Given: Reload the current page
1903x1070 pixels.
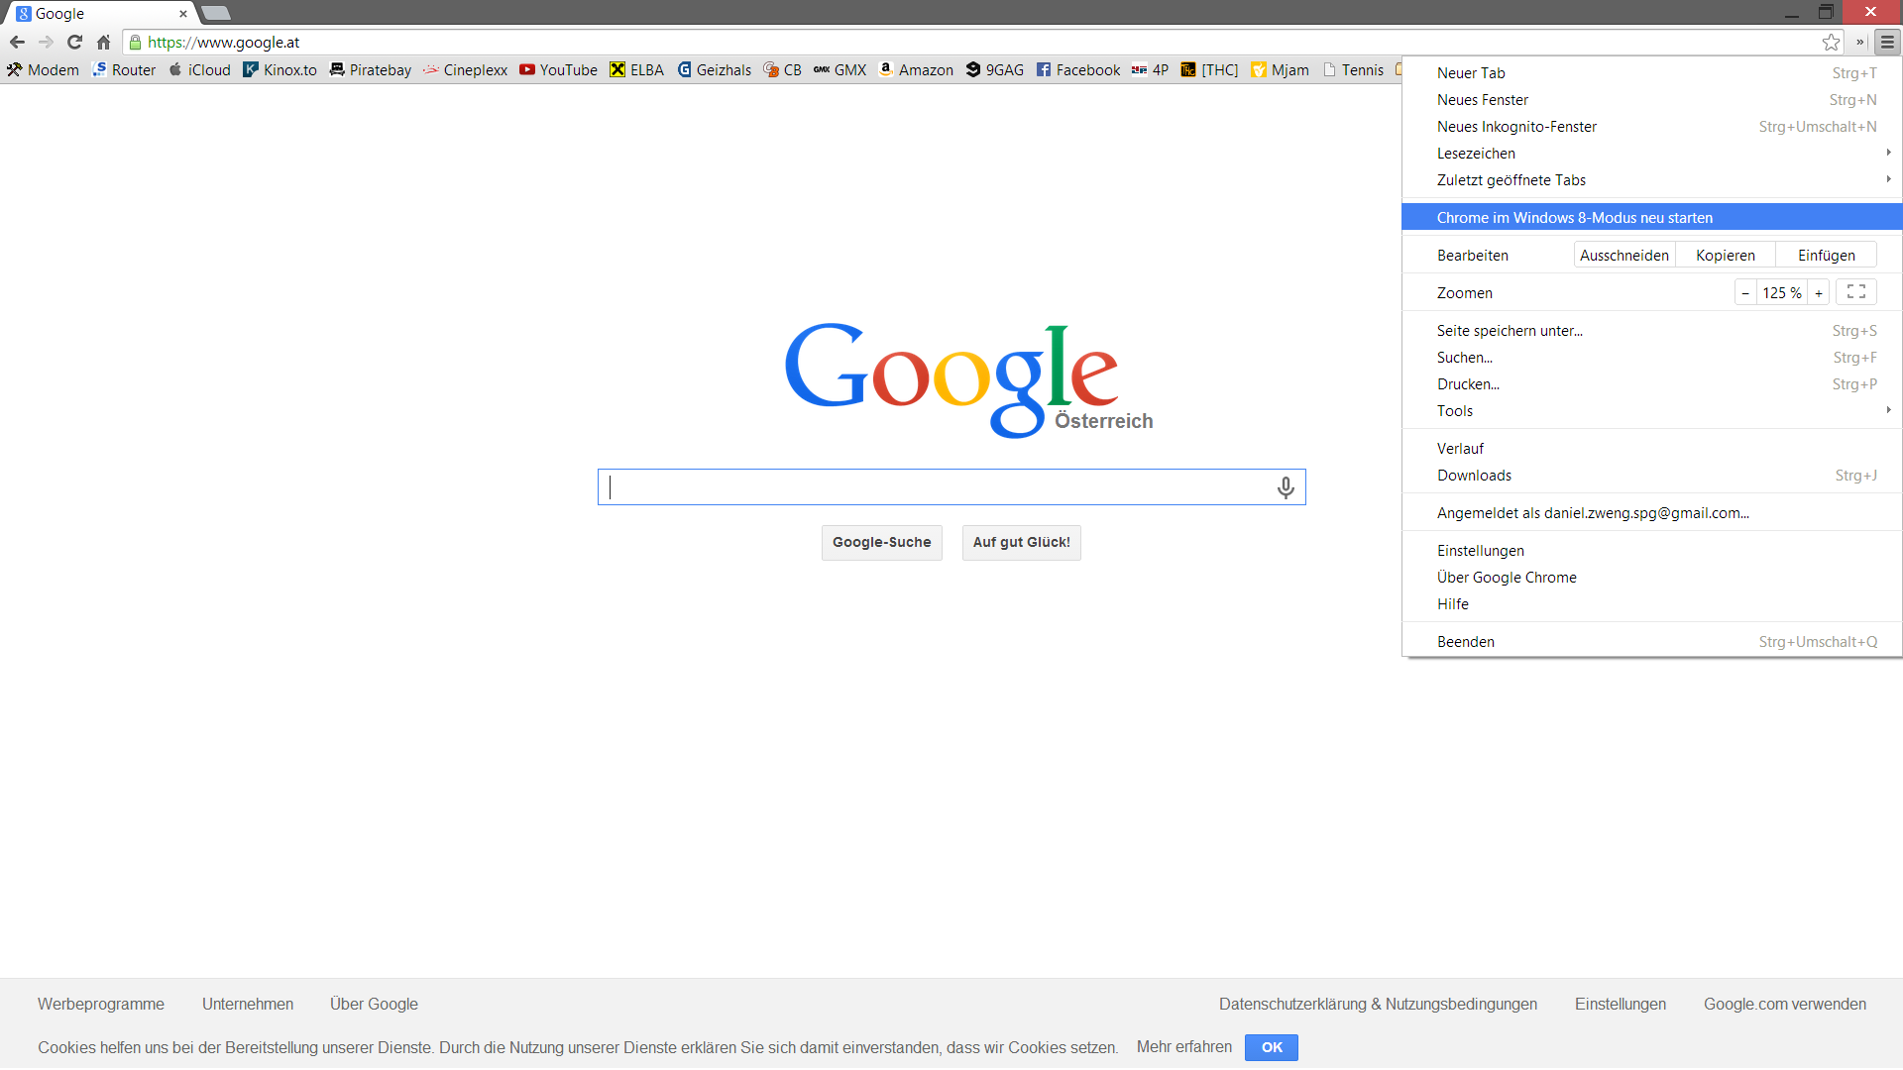Looking at the screenshot, I should (x=74, y=42).
